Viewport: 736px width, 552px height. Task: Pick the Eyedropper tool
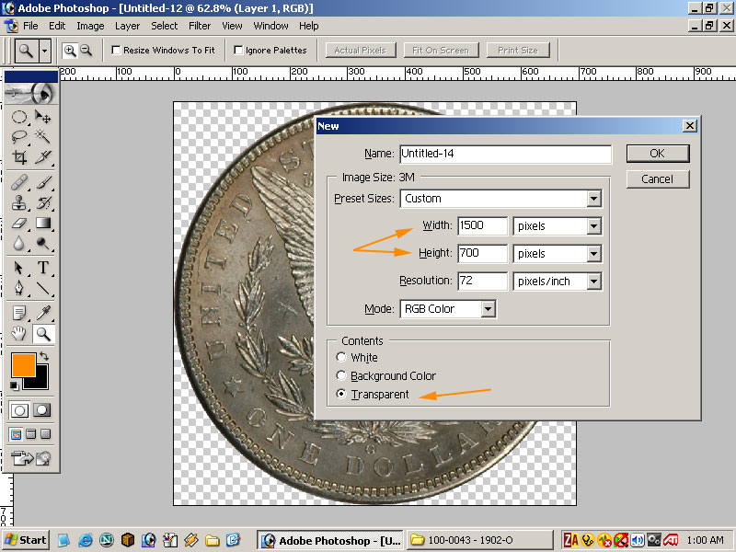click(x=42, y=312)
